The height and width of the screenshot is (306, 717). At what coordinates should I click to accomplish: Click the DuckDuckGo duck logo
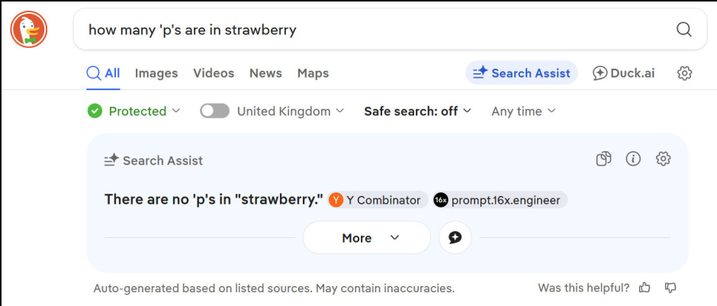(x=29, y=30)
